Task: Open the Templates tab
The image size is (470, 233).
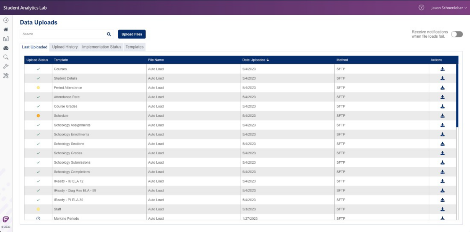Action: pos(135,47)
